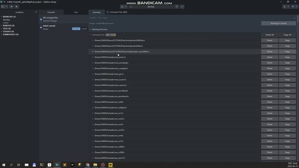Image resolution: width=299 pixels, height=168 pixels.
Task: Open the Untracked Files (485) tab
Action: [x=117, y=12]
